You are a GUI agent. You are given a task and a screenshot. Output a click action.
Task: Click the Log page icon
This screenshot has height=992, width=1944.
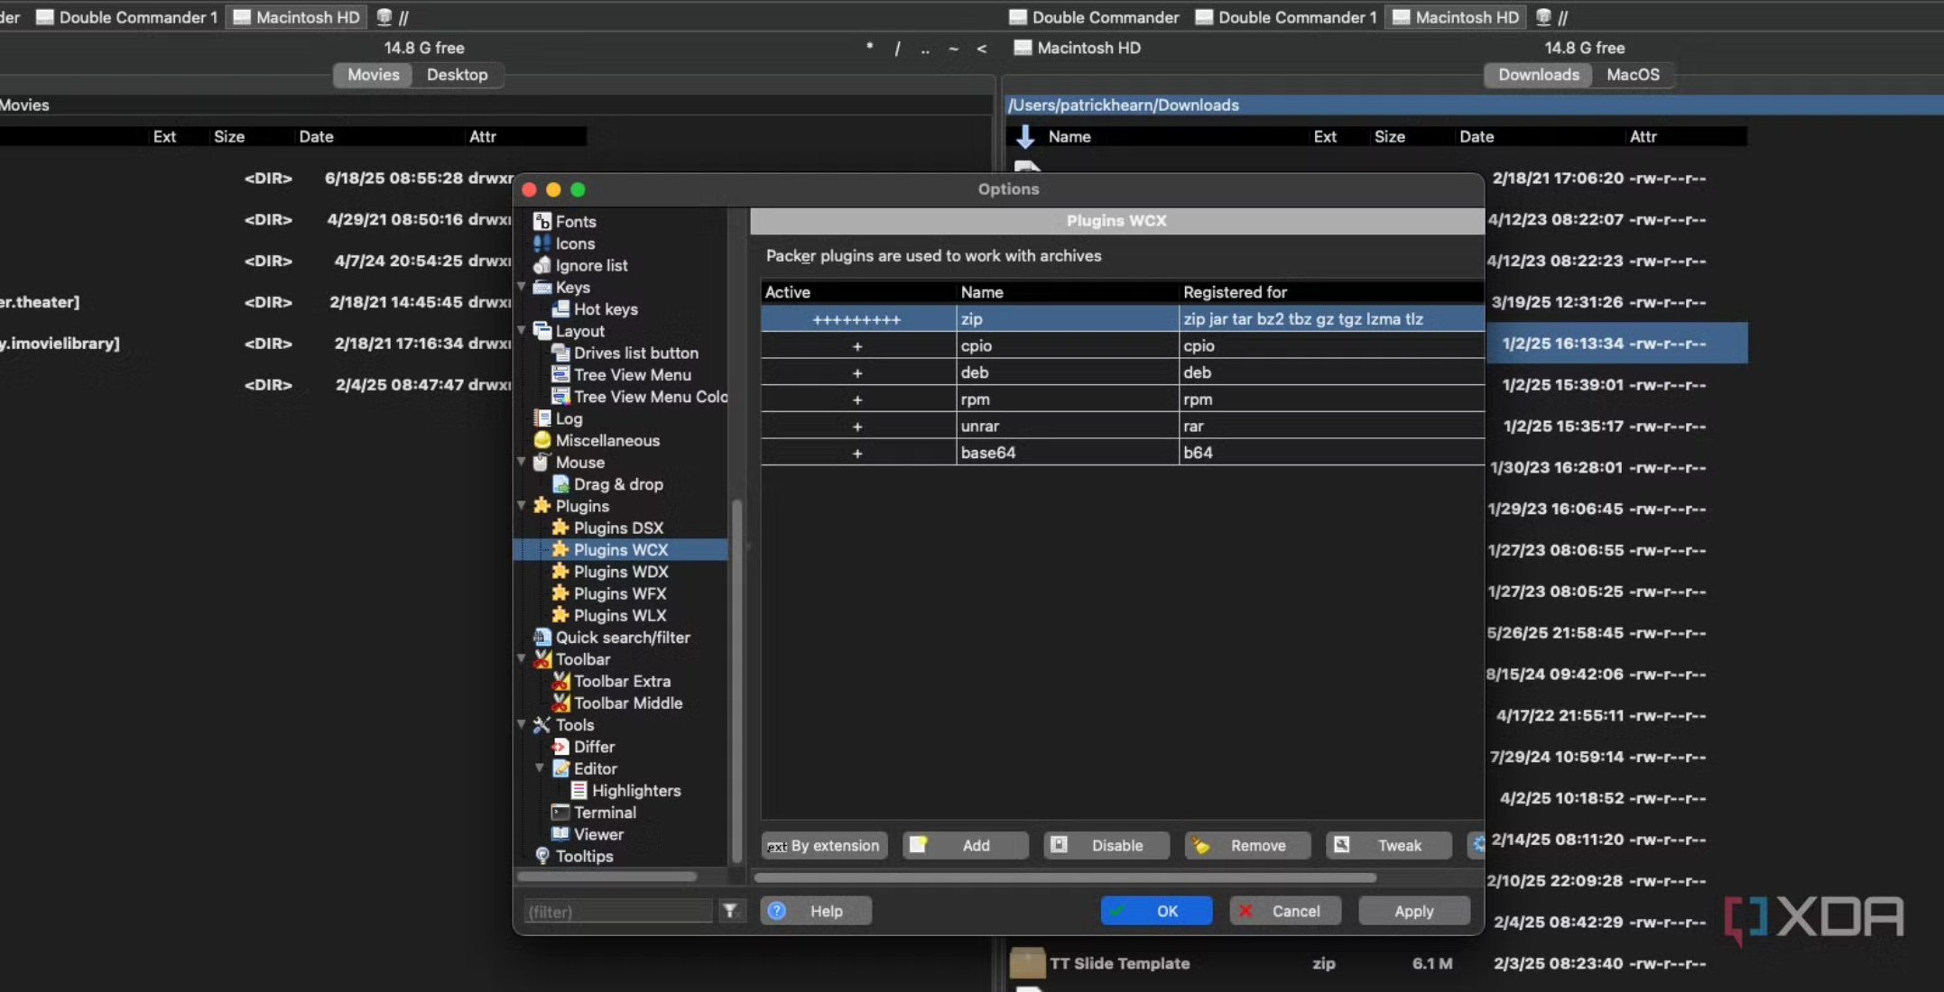tap(542, 418)
